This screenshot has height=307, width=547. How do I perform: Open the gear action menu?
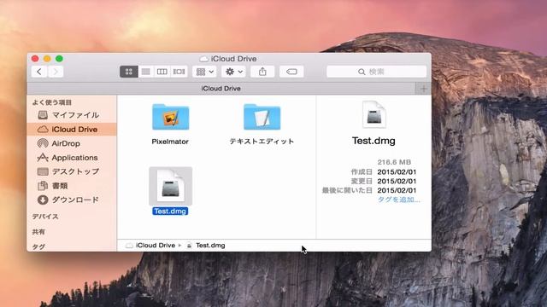click(x=233, y=72)
